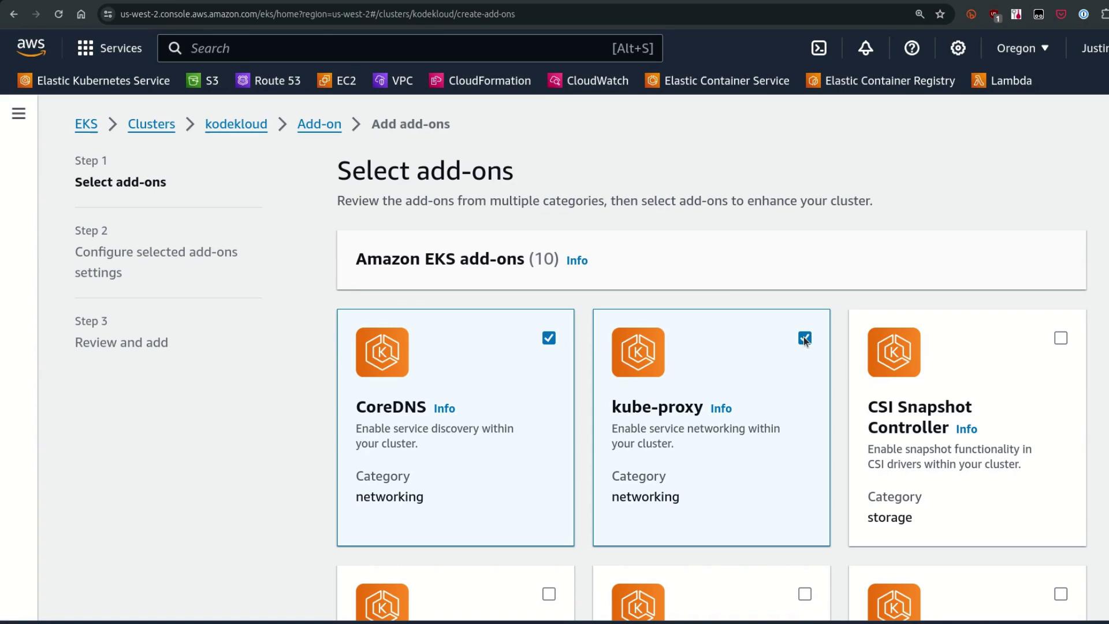Open Elastic Container Registry favorite
Screen dimensions: 1109x624
point(880,80)
